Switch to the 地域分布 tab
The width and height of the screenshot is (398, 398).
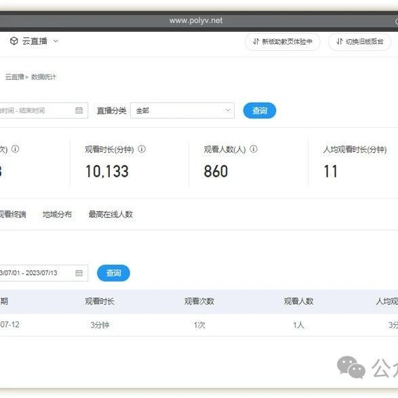[x=57, y=215]
